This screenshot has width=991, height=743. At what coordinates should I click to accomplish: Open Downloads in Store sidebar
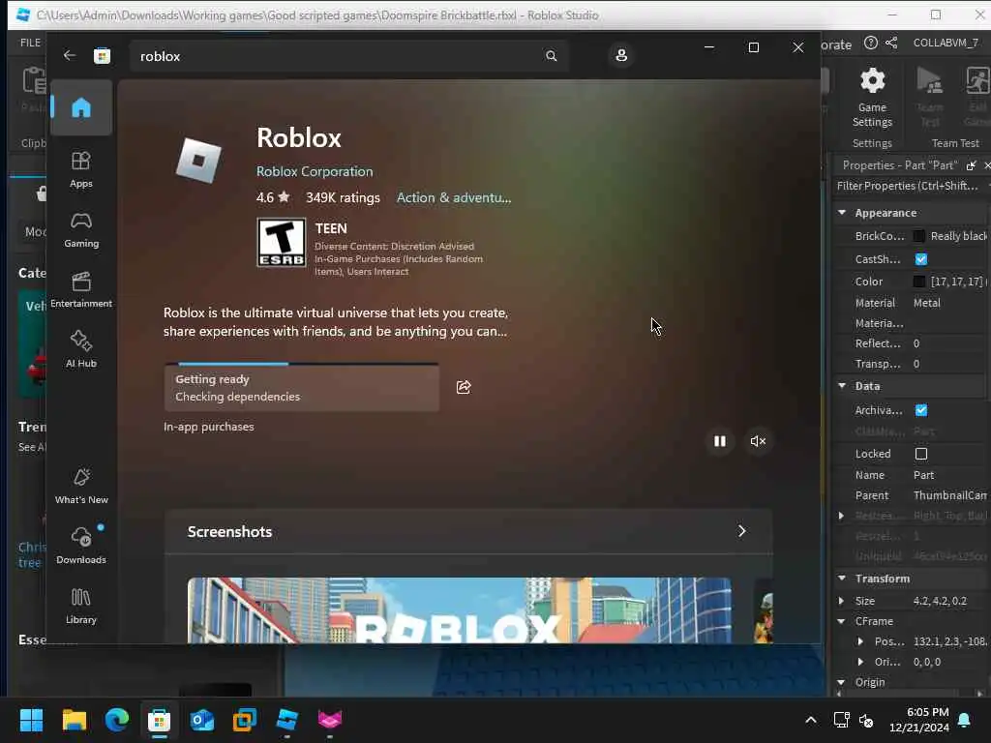81,546
